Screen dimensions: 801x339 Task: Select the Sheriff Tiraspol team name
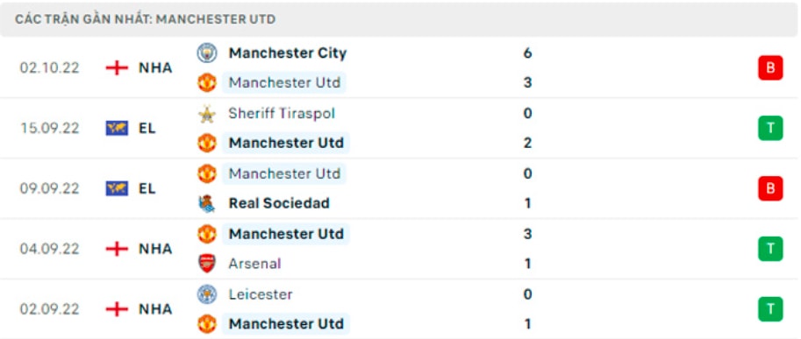pos(282,113)
